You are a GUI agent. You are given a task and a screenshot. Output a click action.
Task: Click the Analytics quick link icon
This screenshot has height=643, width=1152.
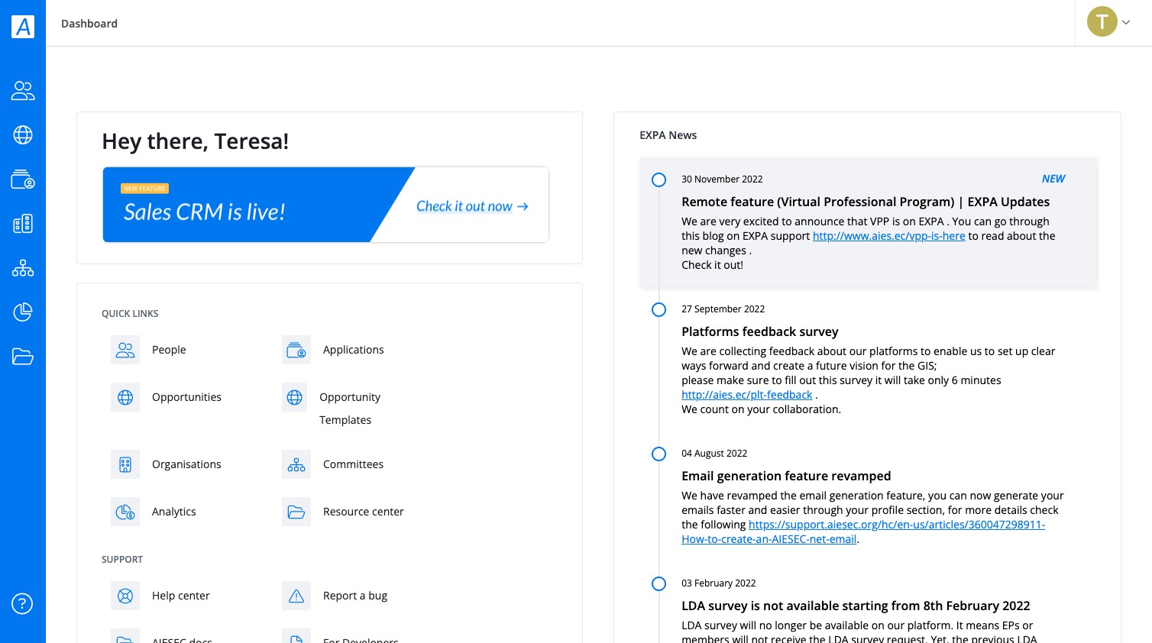pyautogui.click(x=125, y=512)
